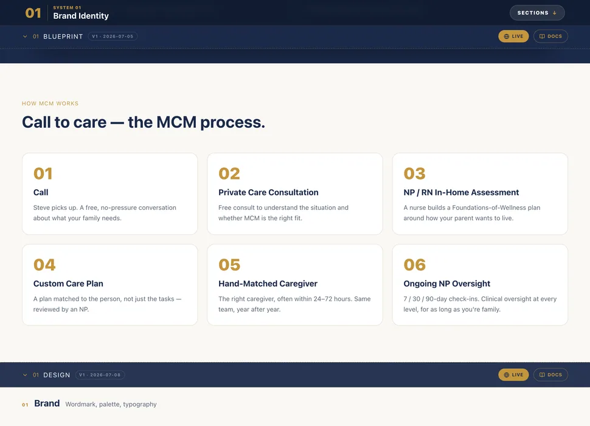Open the SECTIONS dropdown menu
The image size is (590, 426).
tap(537, 13)
